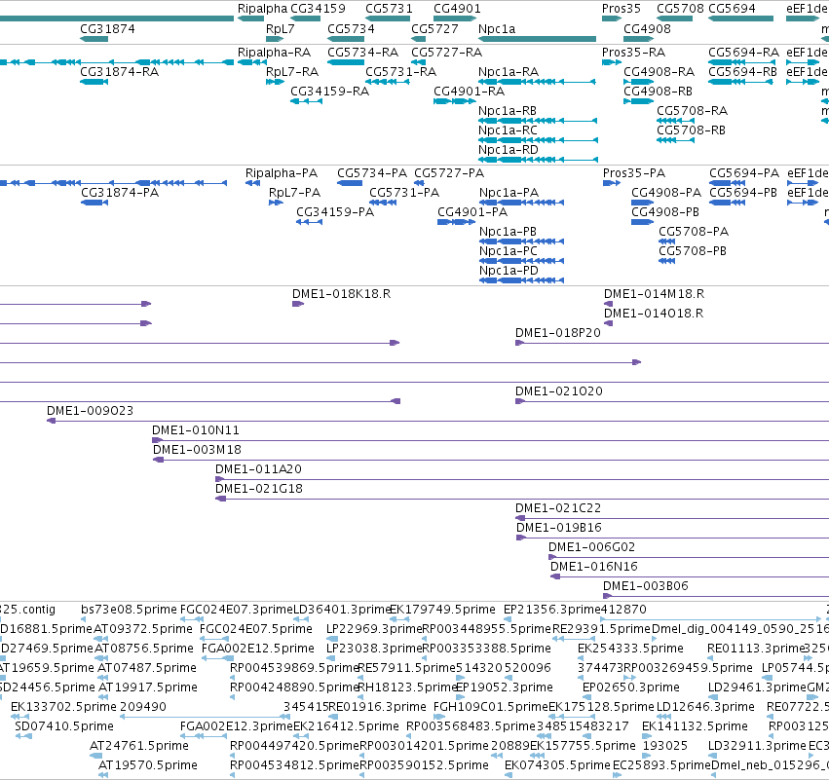
Task: Click the Ripalpha-RA transcript label
Action: pos(275,53)
